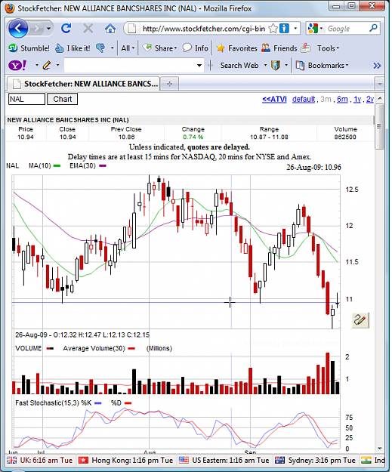Follow the <<ATVI previous symbol link
This screenshot has height=472, width=392.
pyautogui.click(x=274, y=99)
